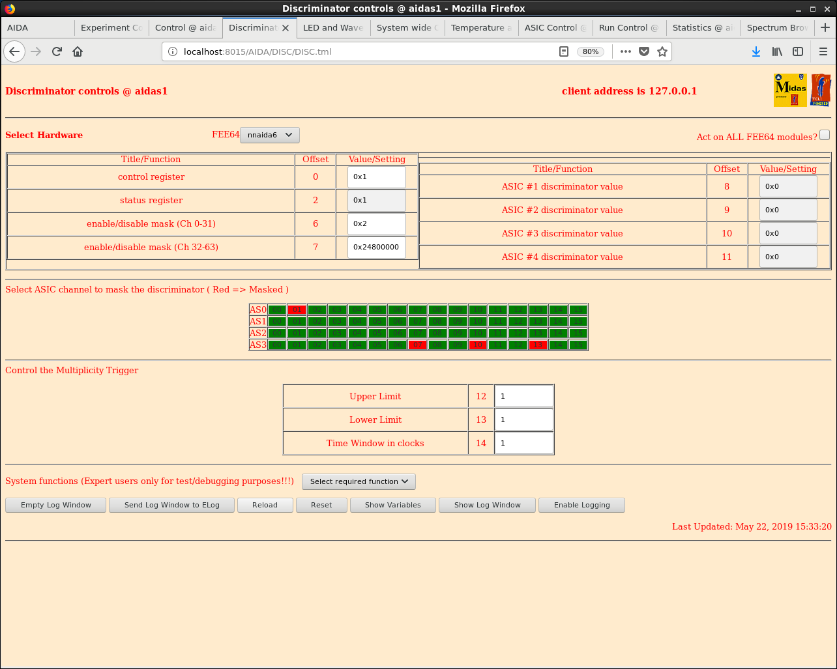
Task: Show the sidebars icon in toolbar
Action: pyautogui.click(x=798, y=51)
